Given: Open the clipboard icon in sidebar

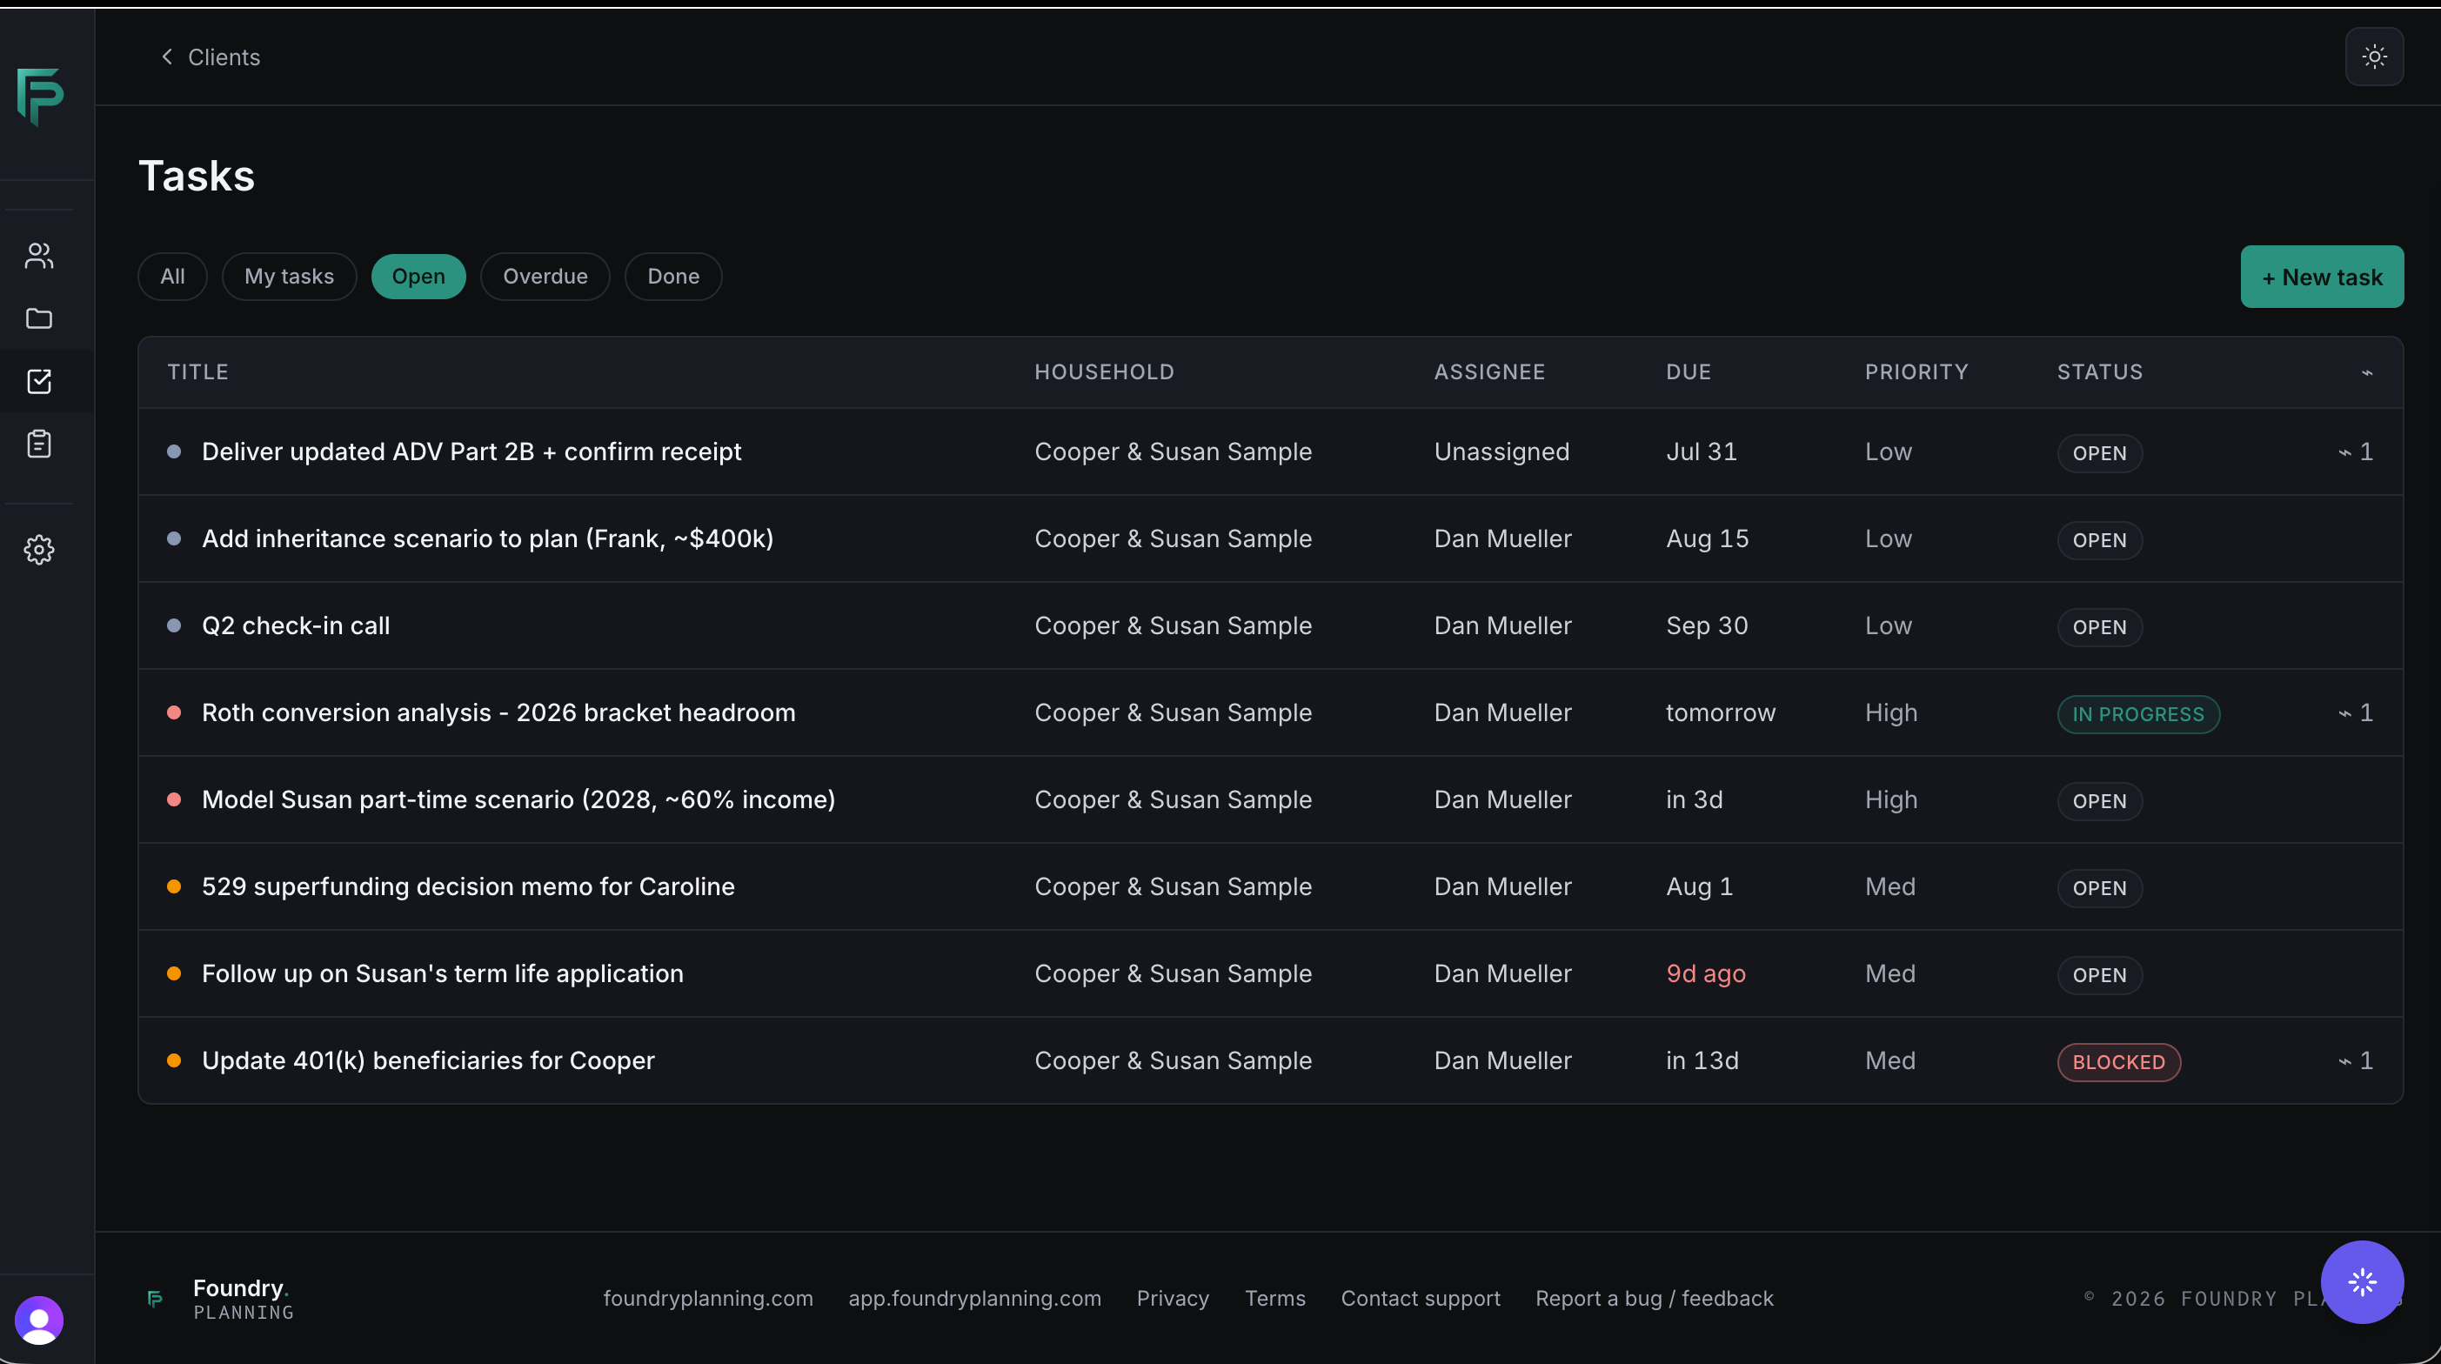Looking at the screenshot, I should tap(39, 444).
